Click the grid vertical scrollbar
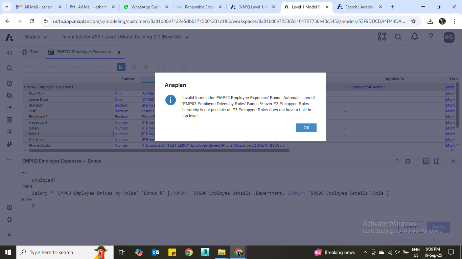Viewport: 462px width, 259px height. tap(458, 105)
